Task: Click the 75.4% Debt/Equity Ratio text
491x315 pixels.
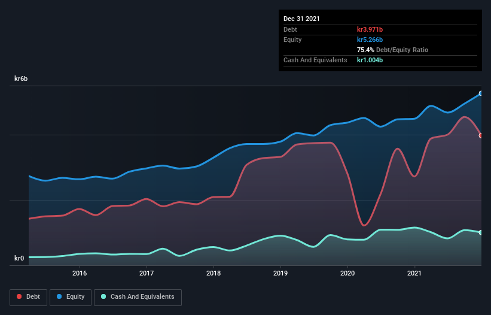Action: pos(392,50)
